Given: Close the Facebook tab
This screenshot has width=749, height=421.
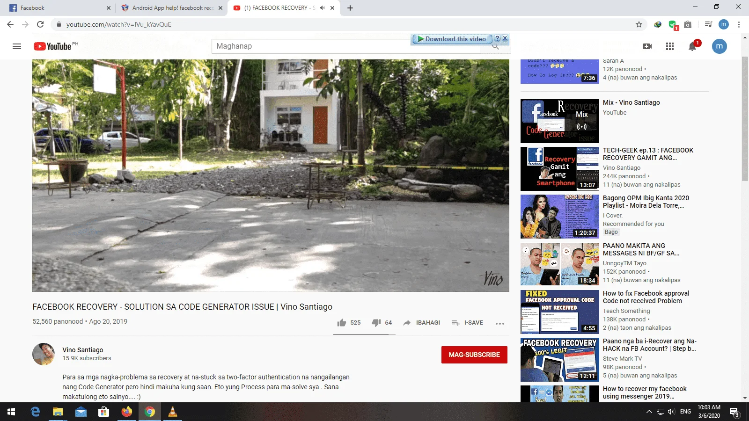Looking at the screenshot, I should (108, 8).
